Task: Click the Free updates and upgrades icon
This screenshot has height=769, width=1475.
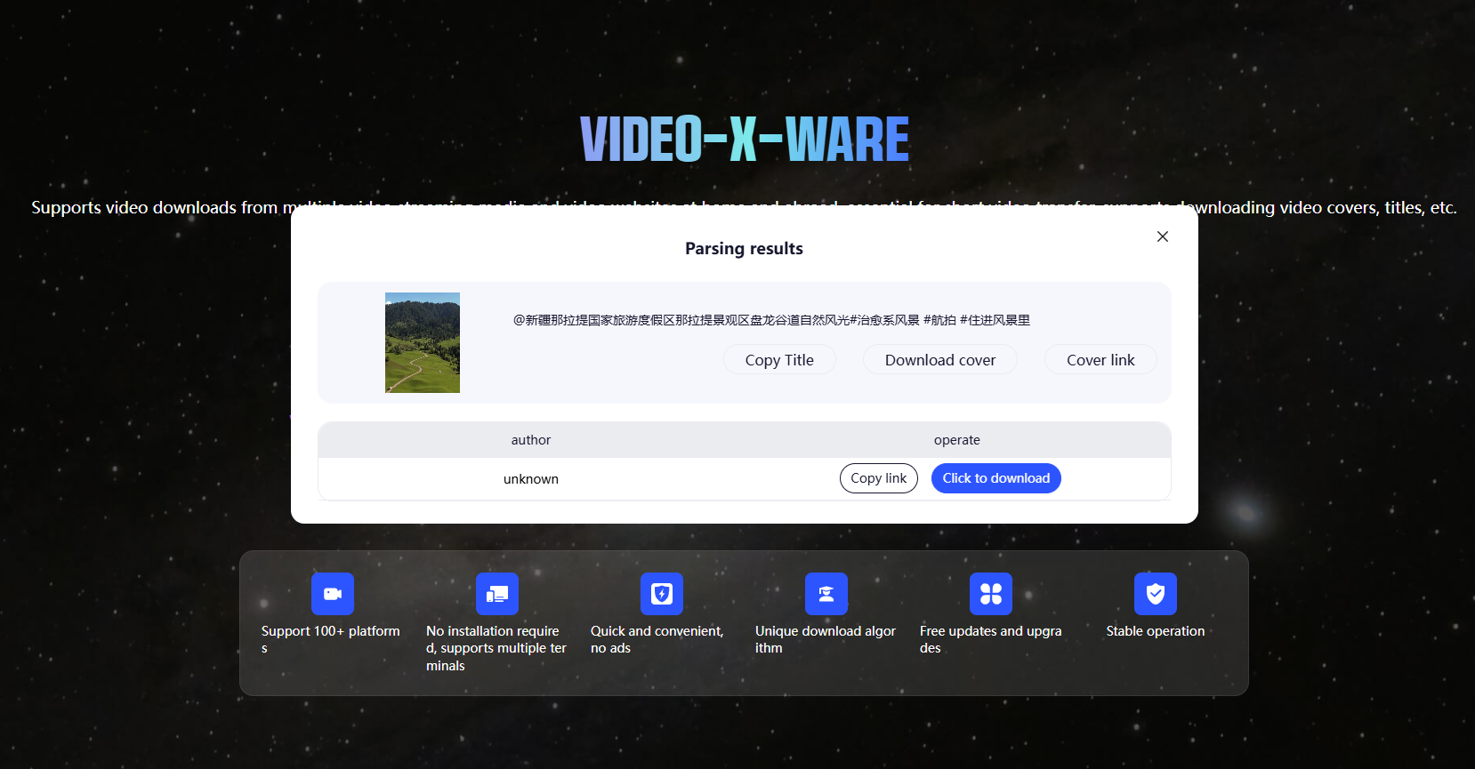Action: 991,594
